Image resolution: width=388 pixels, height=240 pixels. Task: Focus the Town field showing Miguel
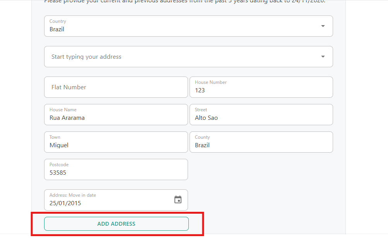pyautogui.click(x=116, y=145)
